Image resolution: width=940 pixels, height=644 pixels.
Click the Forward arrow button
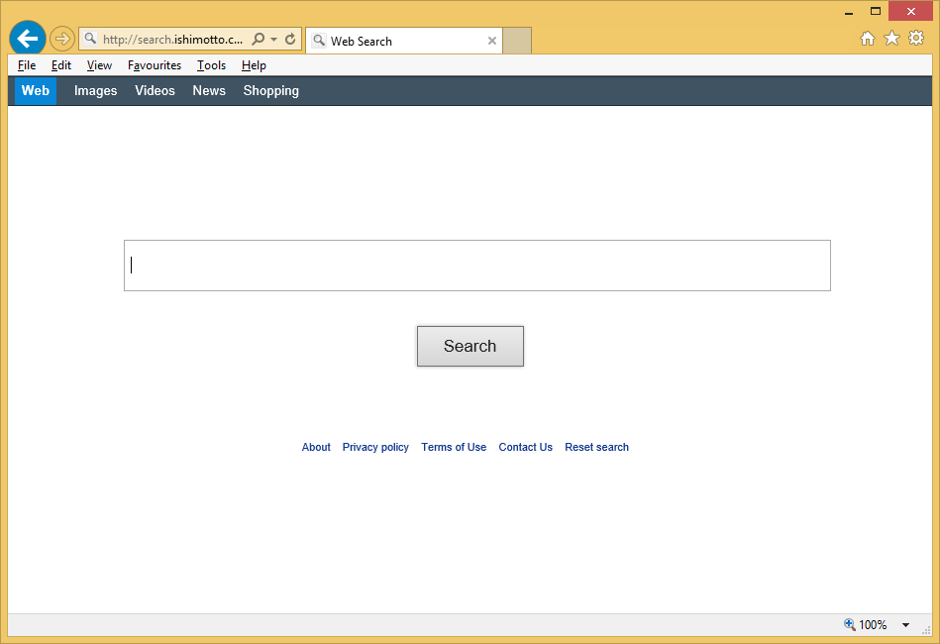(x=62, y=39)
